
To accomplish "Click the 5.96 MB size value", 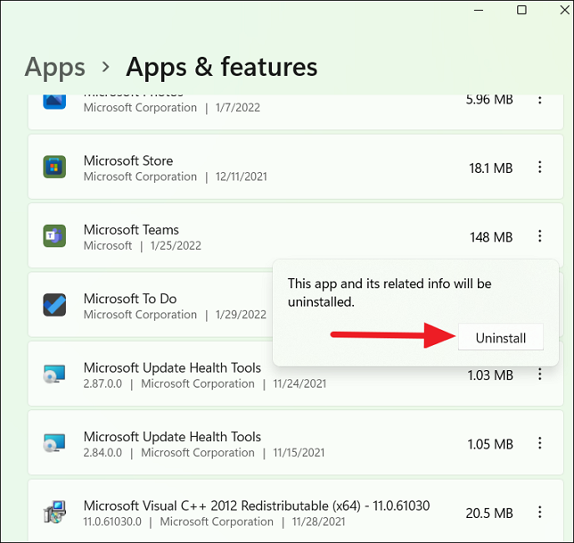I will coord(489,99).
